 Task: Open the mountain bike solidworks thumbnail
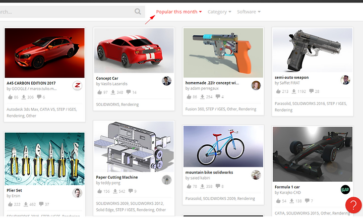(x=223, y=146)
